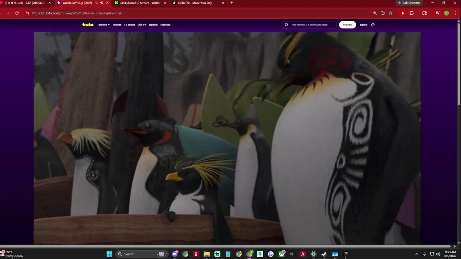The image size is (461, 259).
Task: Open the Xbox app from the taskbar
Action: [282, 254]
